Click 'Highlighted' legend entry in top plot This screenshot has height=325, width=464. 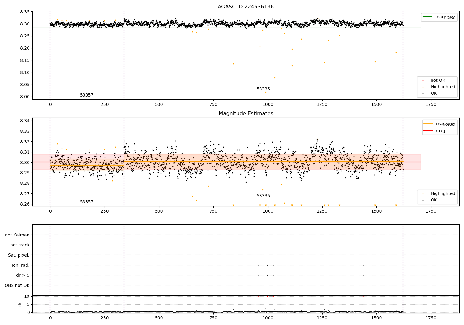pyautogui.click(x=443, y=87)
